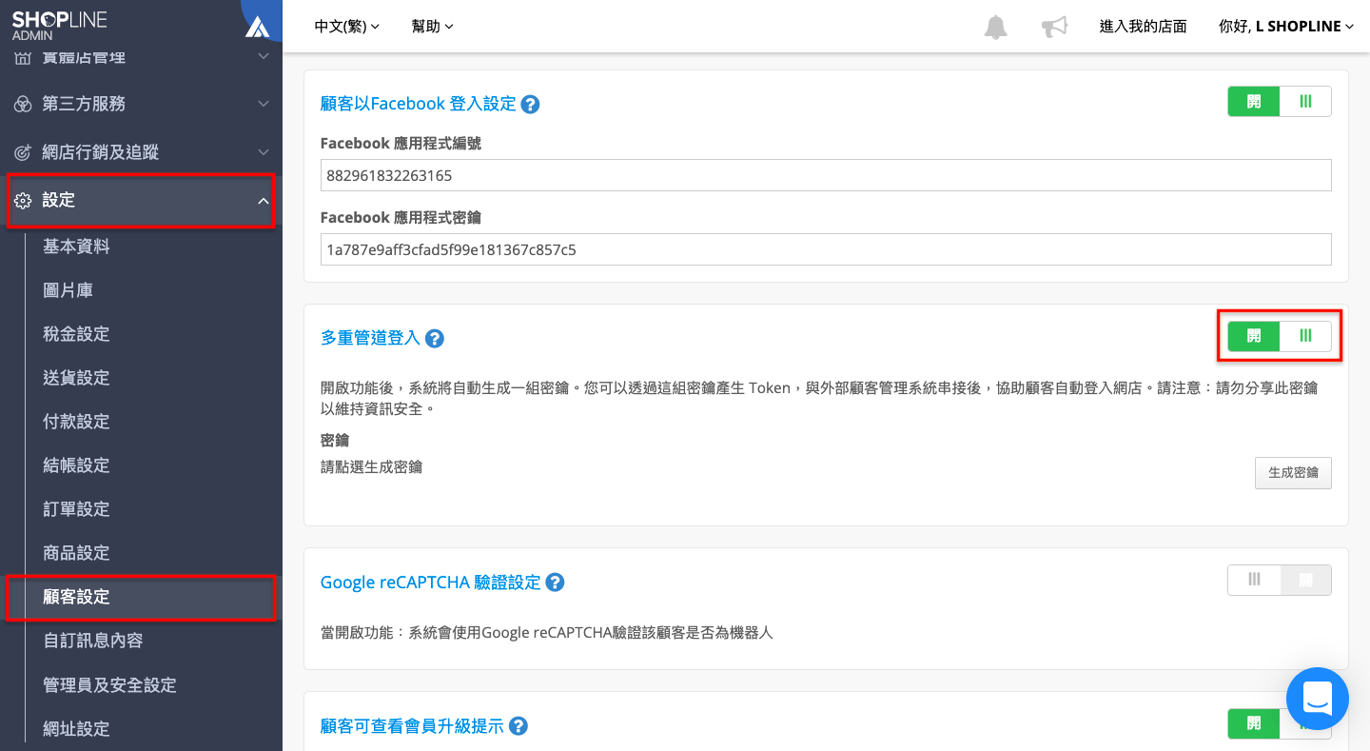Viewport: 1370px width, 751px height.
Task: Click the notification bell icon
Action: click(x=995, y=27)
